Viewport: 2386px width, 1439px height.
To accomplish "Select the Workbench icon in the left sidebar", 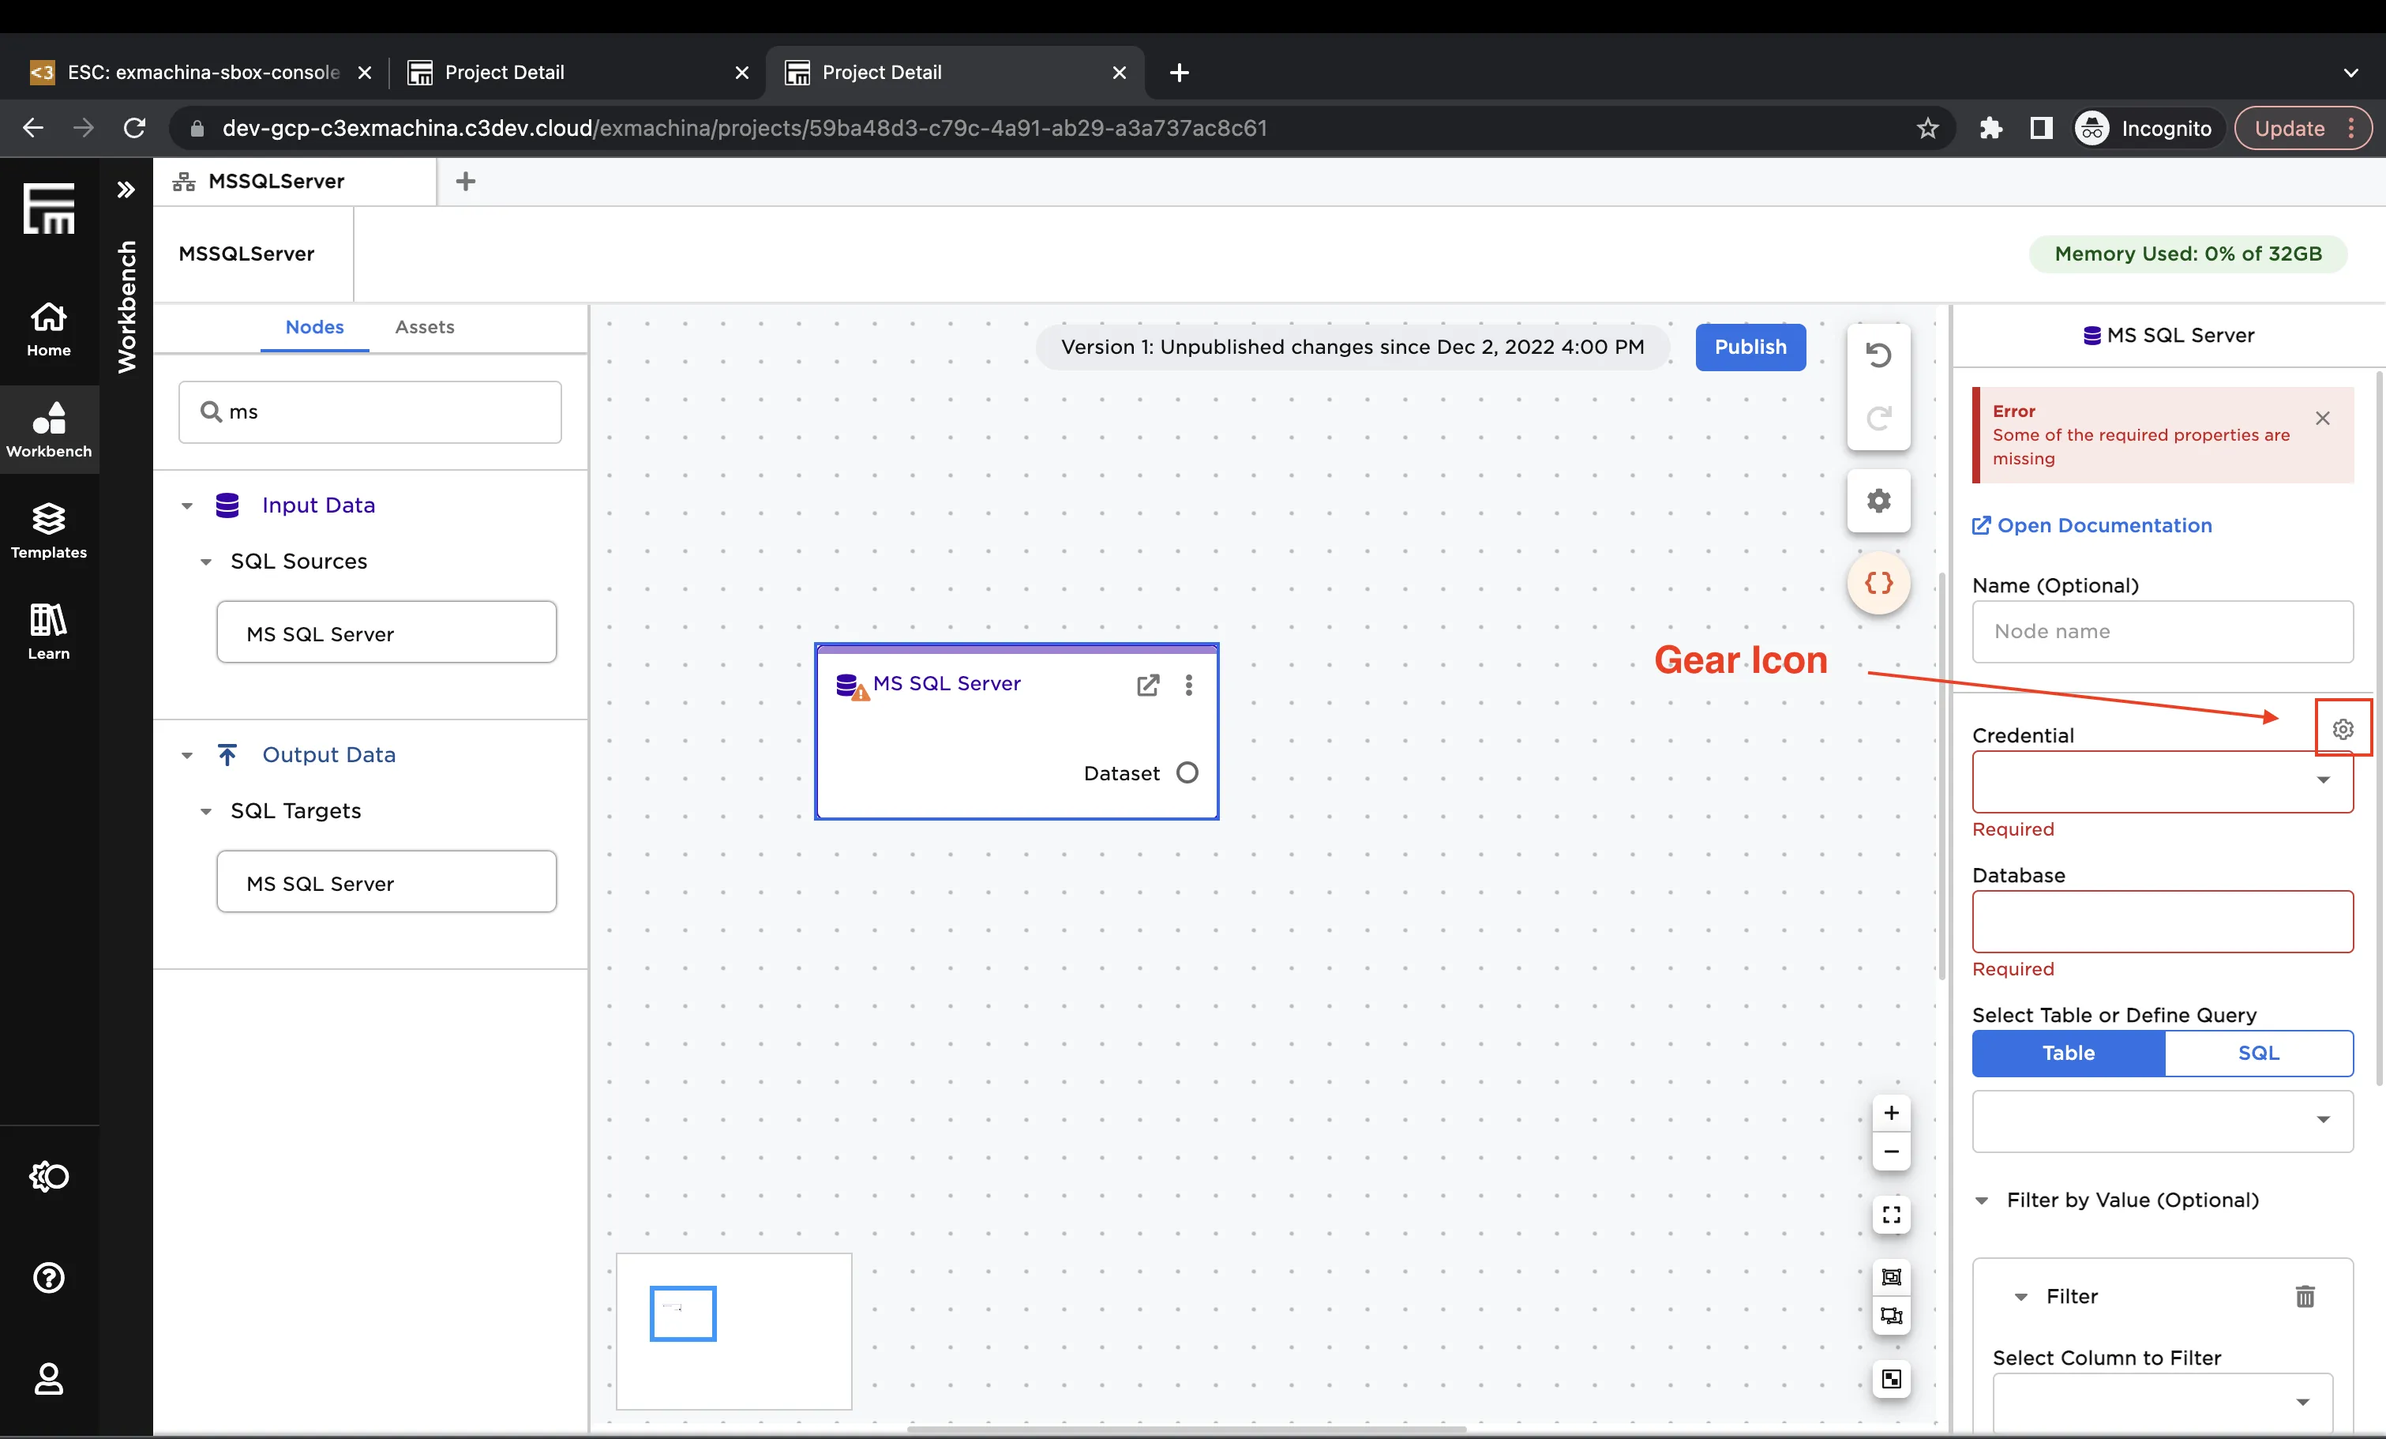I will point(48,429).
